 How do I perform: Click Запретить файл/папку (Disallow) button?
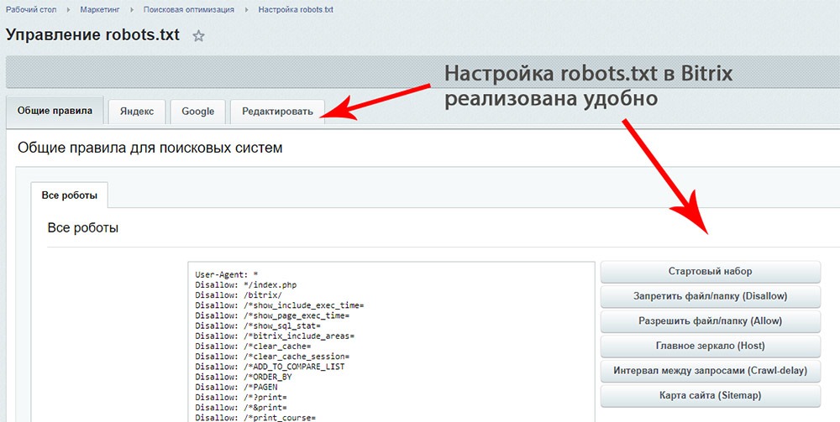point(711,296)
